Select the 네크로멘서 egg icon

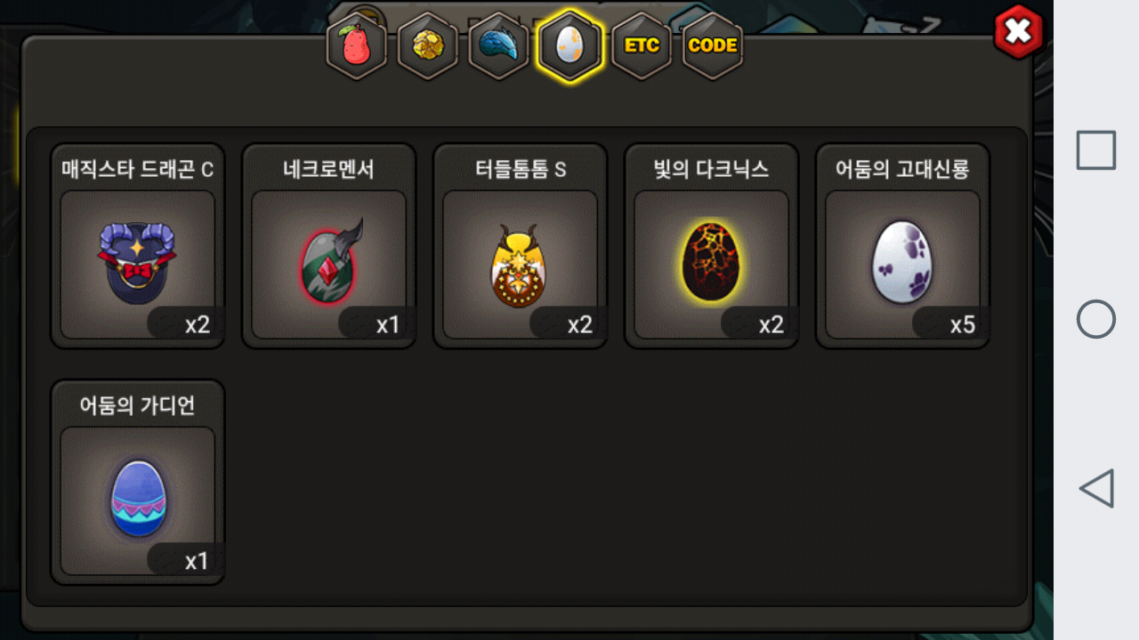tap(329, 264)
